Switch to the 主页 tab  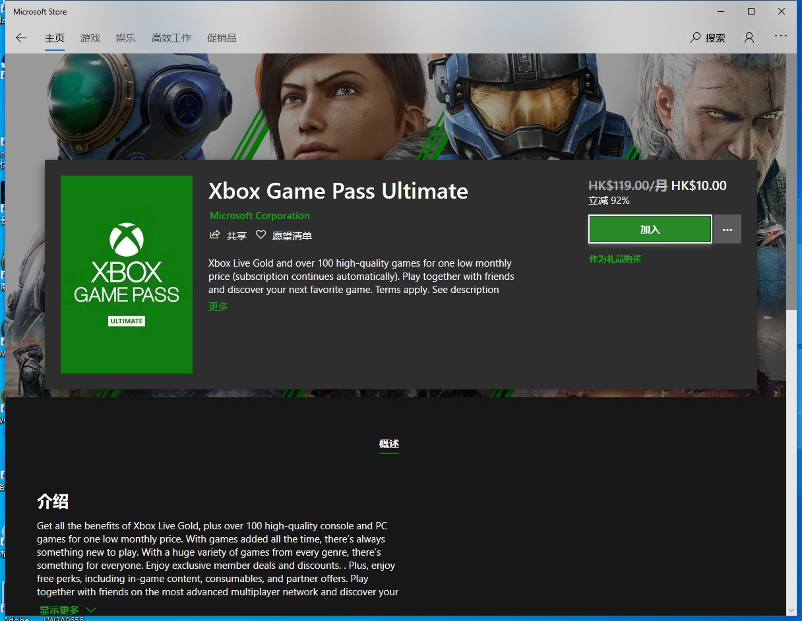click(55, 38)
